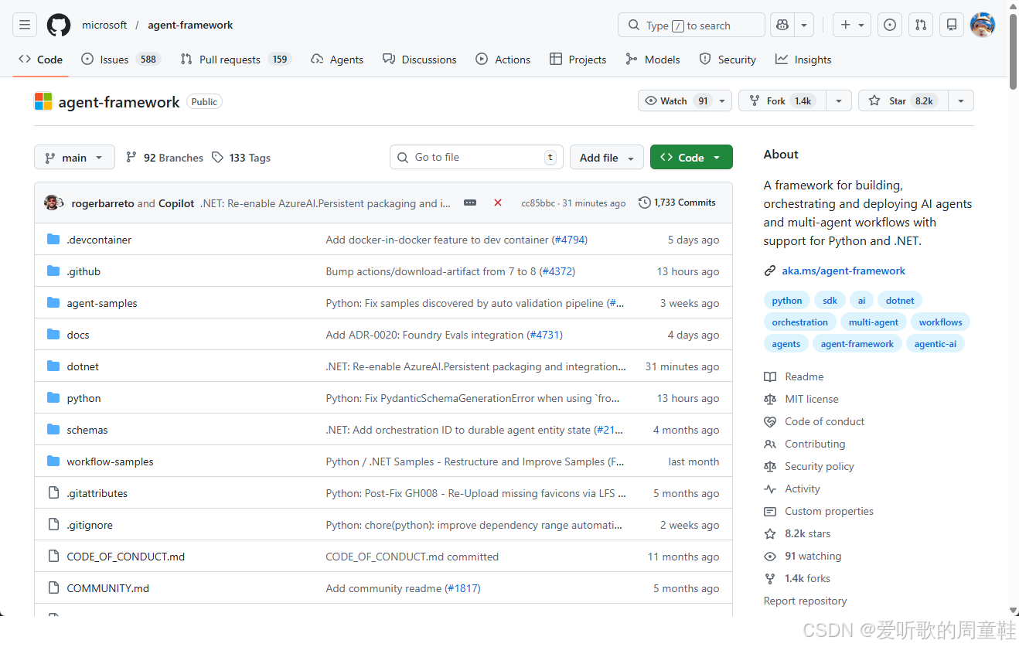Click the .gitattributes file icon
This screenshot has width=1019, height=647.
pos(53,493)
